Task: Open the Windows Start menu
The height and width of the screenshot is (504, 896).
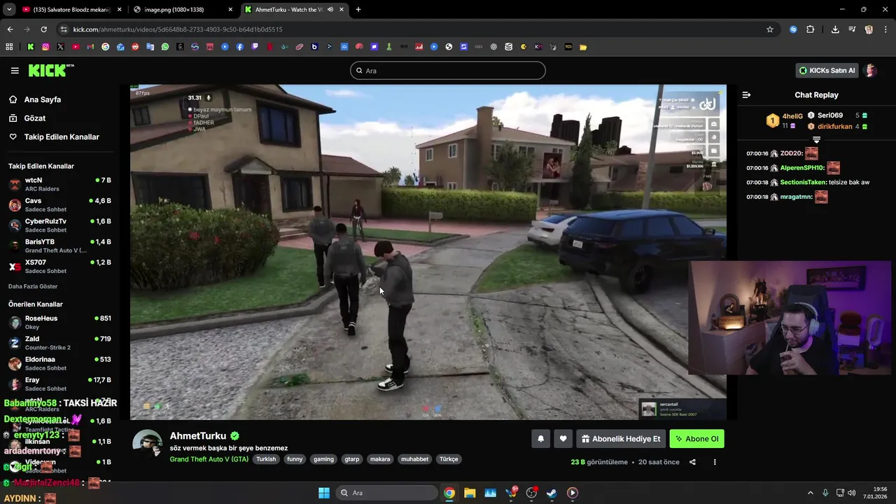Action: click(324, 493)
